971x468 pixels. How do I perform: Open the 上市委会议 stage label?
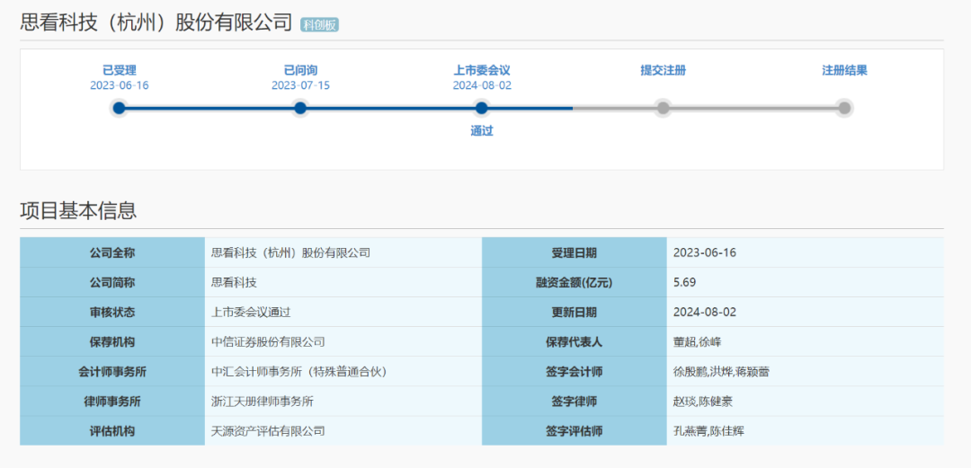482,70
